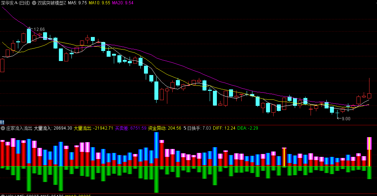
Task: Click 大量流出: -21942.71 value
Action: 93,128
